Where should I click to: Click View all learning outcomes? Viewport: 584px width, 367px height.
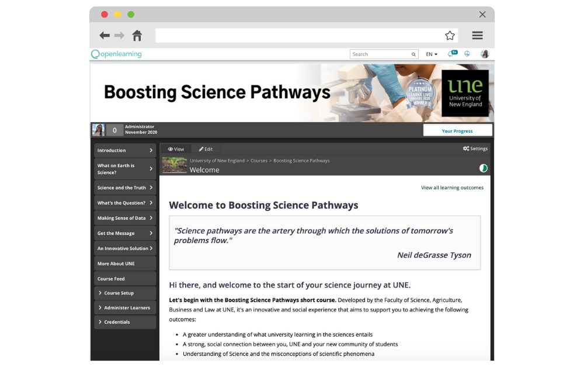pyautogui.click(x=453, y=188)
